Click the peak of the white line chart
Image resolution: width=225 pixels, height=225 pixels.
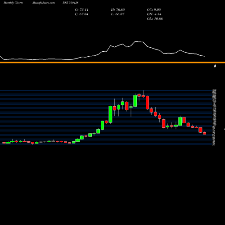(136, 41)
